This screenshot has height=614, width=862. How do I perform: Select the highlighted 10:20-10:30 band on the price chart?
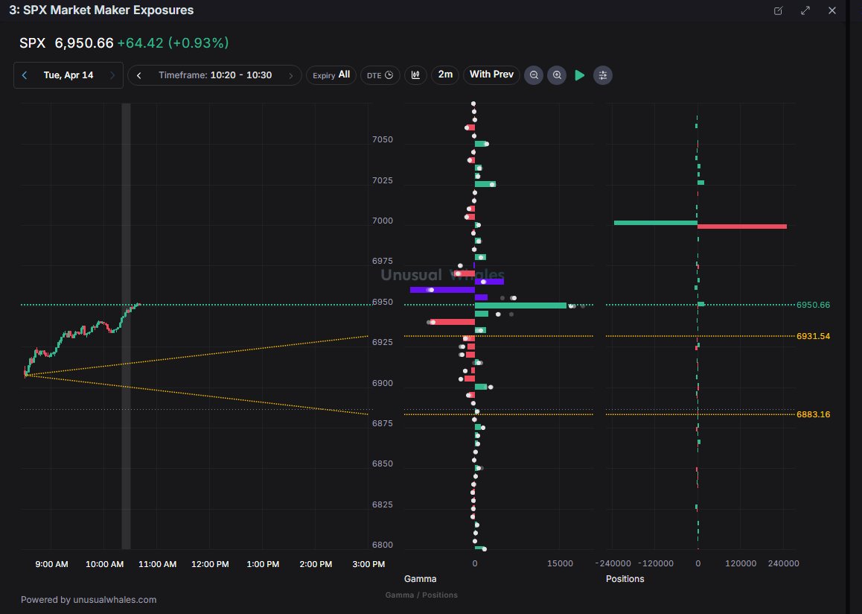click(126, 326)
